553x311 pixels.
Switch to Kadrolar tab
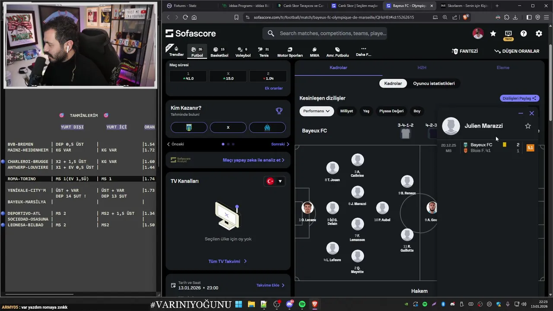pyautogui.click(x=338, y=68)
